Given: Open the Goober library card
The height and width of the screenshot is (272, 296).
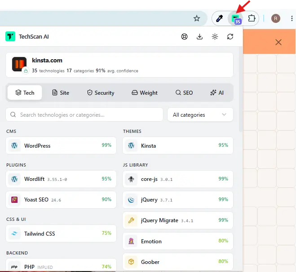Looking at the screenshot, I should (x=178, y=262).
